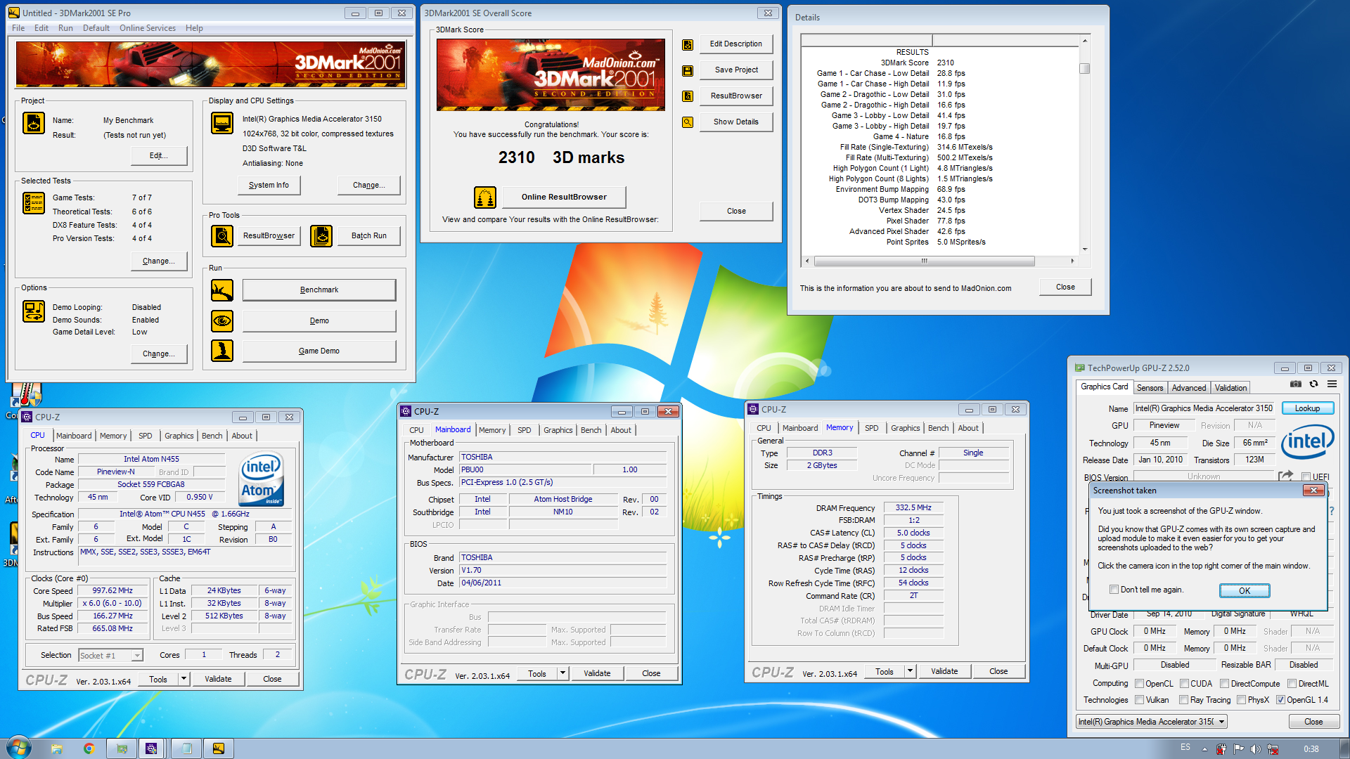This screenshot has height=759, width=1350.
Task: Click the Lookup button in GPU-Z
Action: coord(1308,408)
